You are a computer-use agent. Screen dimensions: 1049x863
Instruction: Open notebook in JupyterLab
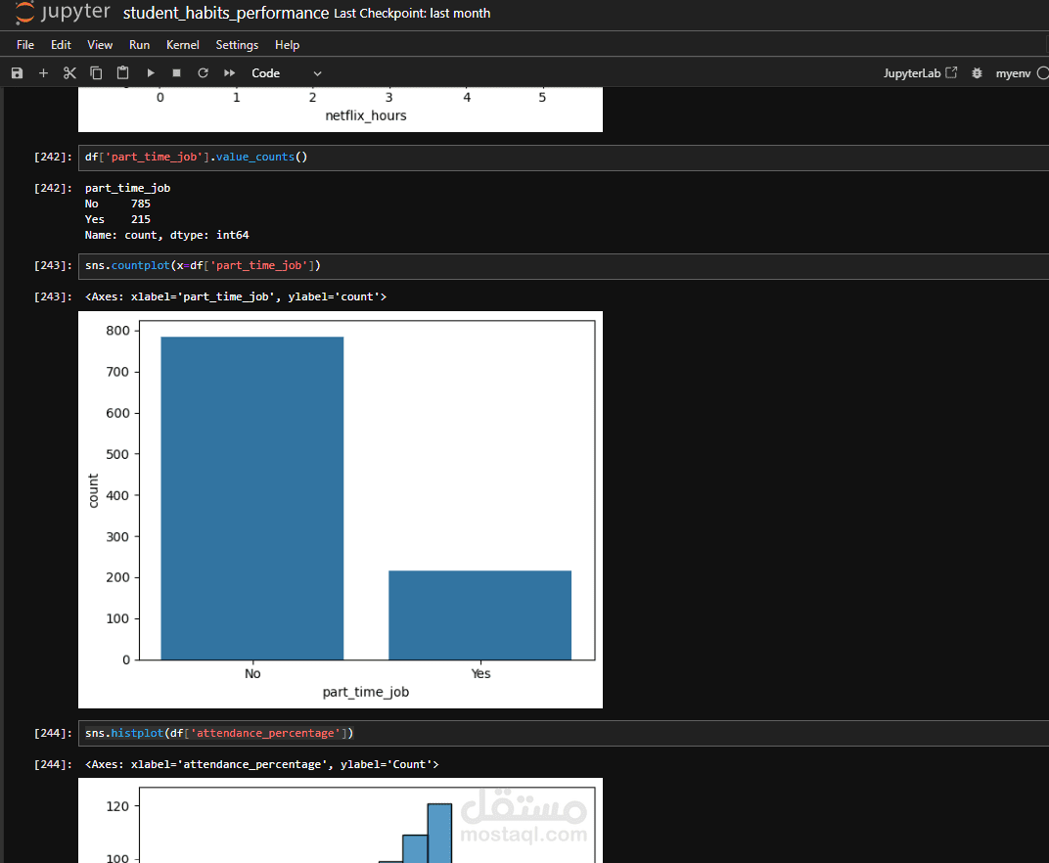click(920, 73)
